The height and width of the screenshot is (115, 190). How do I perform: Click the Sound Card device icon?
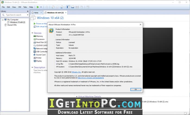(x=35, y=55)
